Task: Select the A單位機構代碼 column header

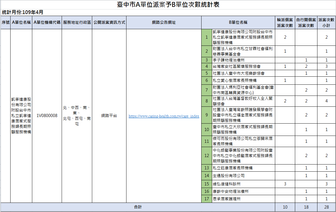Action: click(x=47, y=22)
